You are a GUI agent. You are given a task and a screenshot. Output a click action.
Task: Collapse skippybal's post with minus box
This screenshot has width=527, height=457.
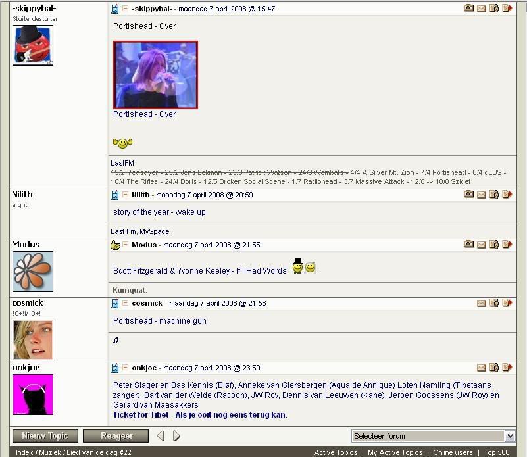[126, 9]
